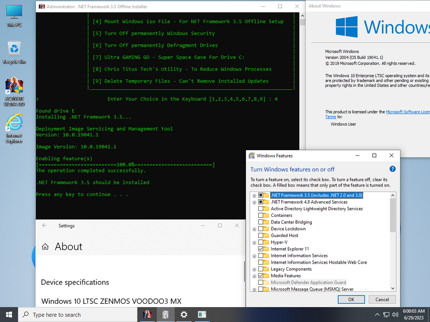Click 'Windows 10 LTSC ZENMOS VOODOO3 MX' text
Screen dimensions: 430x322
pos(111,301)
